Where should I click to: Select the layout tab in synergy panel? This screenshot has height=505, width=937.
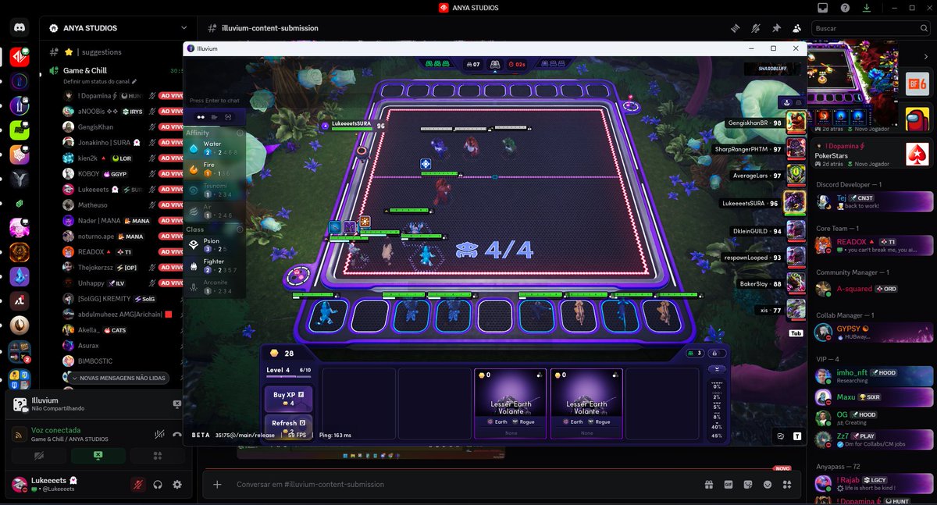click(215, 117)
